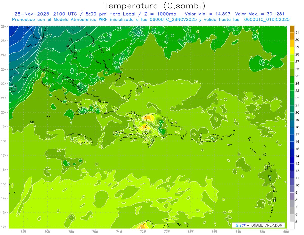Image resolution: width=304 pixels, height=235 pixels.
Task: Select legend value 28 on the color scale
Action: 297,54
